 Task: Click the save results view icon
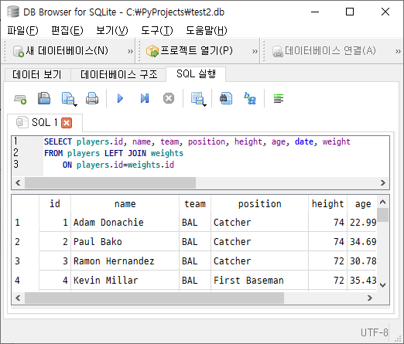tap(197, 98)
